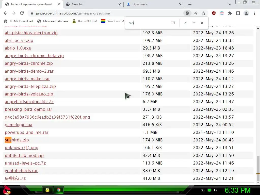Click the Chrome taskbar button

pos(59,190)
